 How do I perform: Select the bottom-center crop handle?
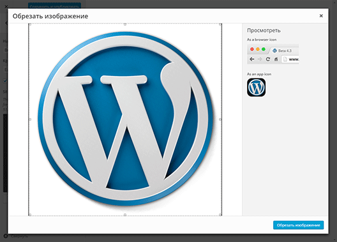pyautogui.click(x=125, y=215)
